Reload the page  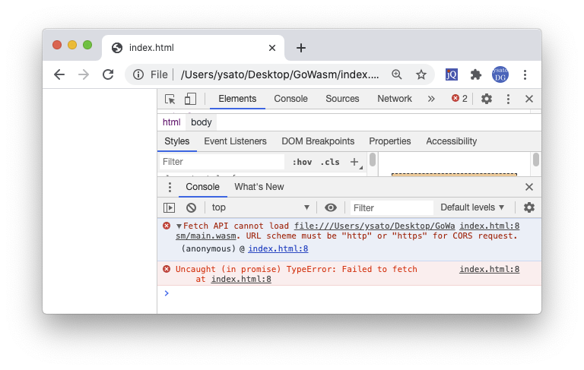[x=108, y=74]
